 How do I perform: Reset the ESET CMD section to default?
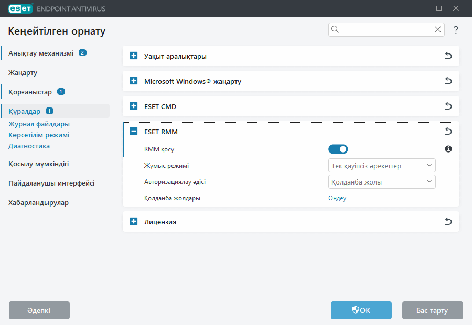pyautogui.click(x=448, y=106)
